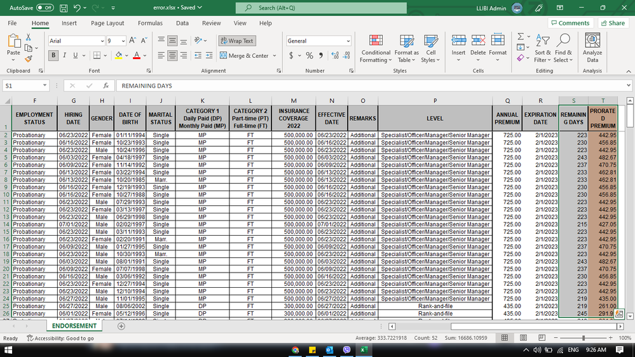Click the Analyze Data icon

point(592,48)
